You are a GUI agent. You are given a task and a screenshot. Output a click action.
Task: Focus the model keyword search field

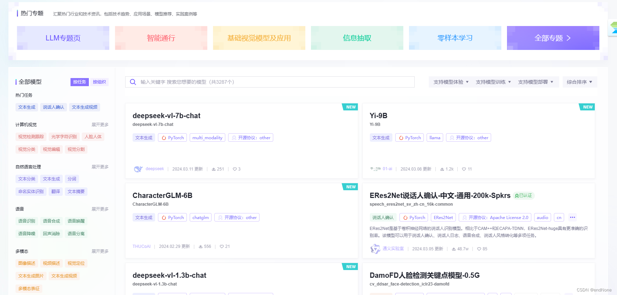(x=270, y=82)
